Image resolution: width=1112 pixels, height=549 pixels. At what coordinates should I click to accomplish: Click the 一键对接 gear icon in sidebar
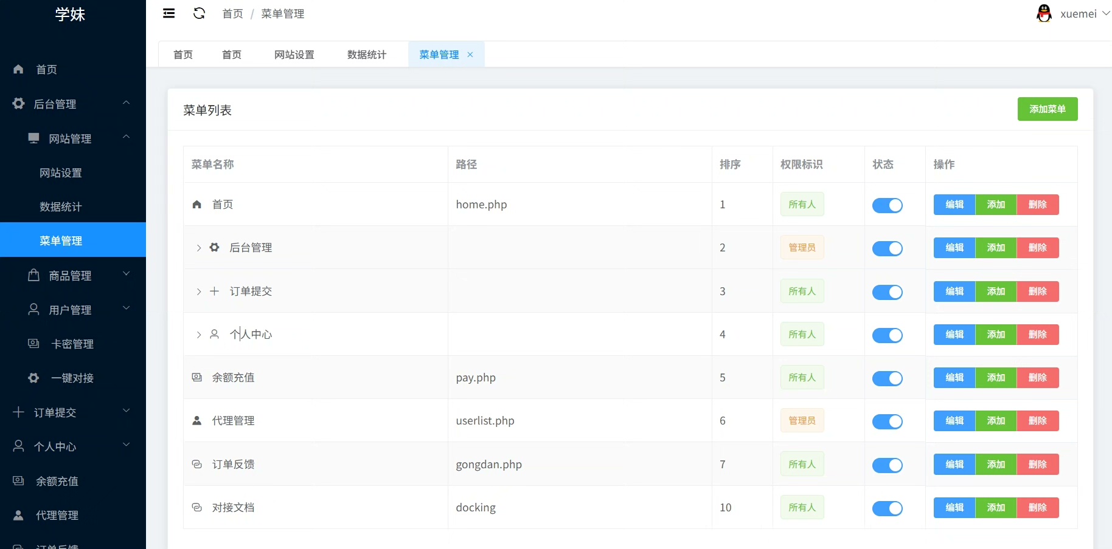coord(34,378)
